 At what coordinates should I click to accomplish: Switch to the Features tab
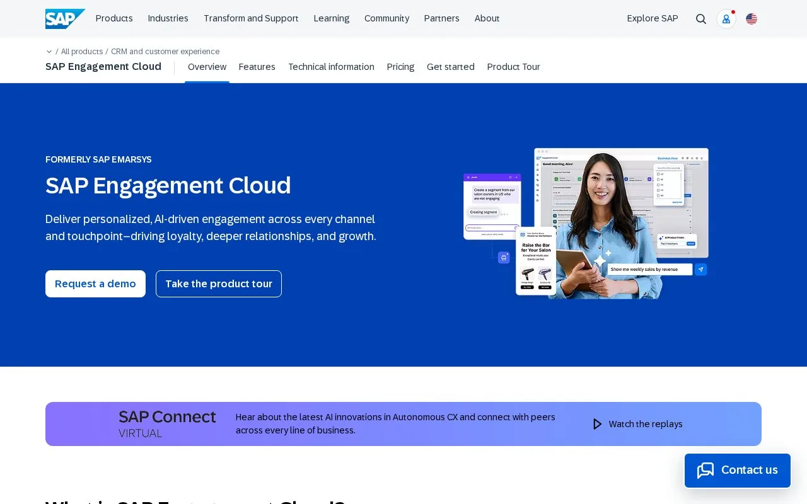(257, 67)
